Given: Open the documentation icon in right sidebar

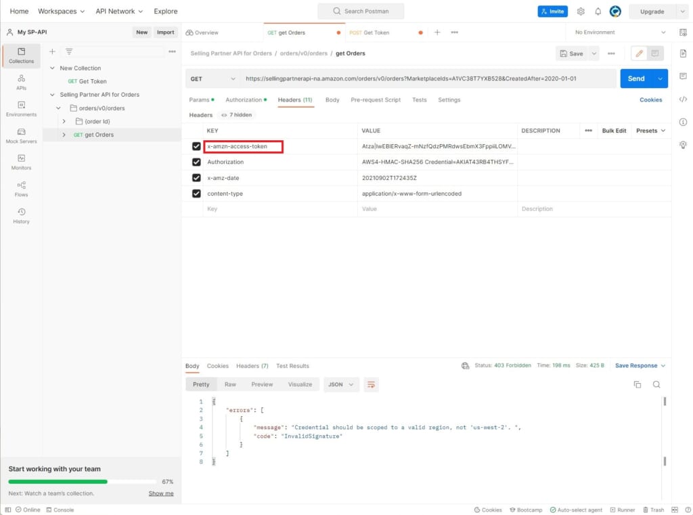Looking at the screenshot, I should 683,53.
